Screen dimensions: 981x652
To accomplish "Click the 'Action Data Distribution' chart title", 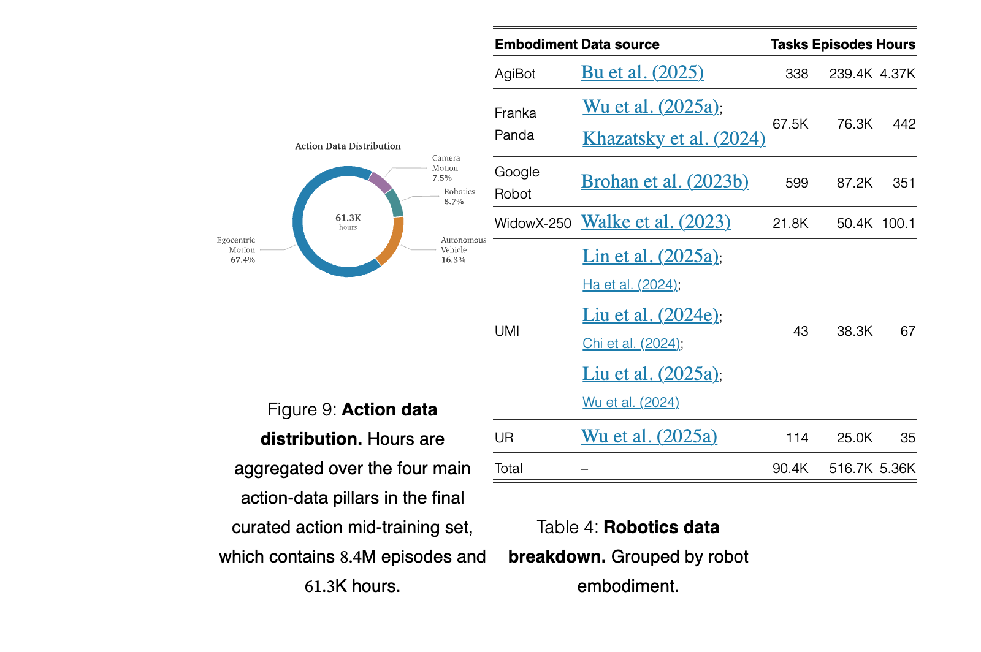I will point(348,146).
